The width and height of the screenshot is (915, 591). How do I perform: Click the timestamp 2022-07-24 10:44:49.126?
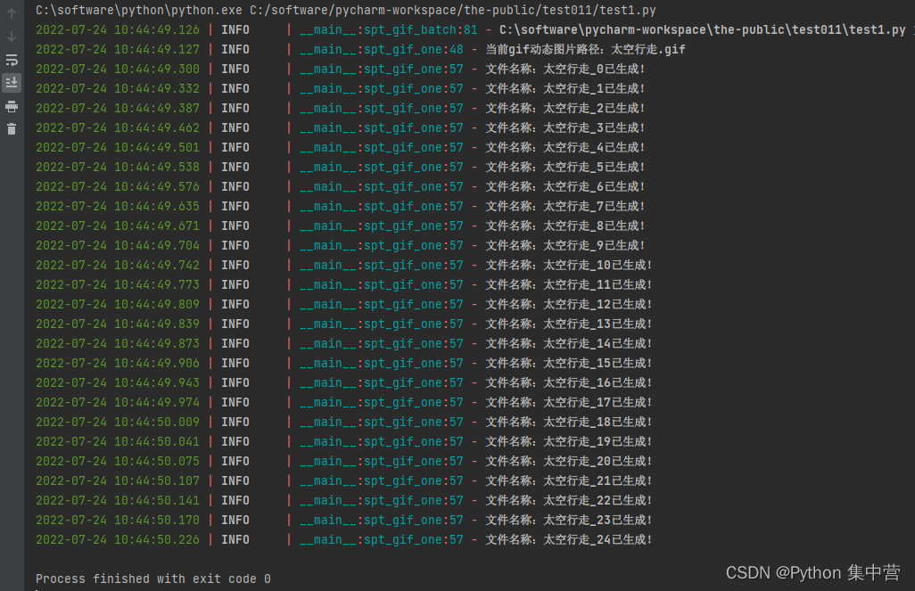(120, 29)
